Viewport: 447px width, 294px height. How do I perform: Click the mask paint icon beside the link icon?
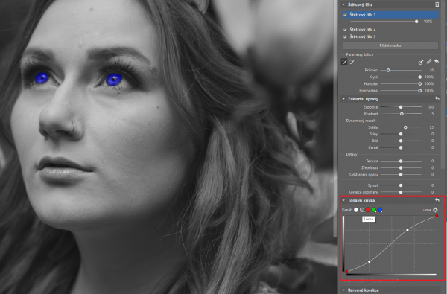[x=420, y=62]
